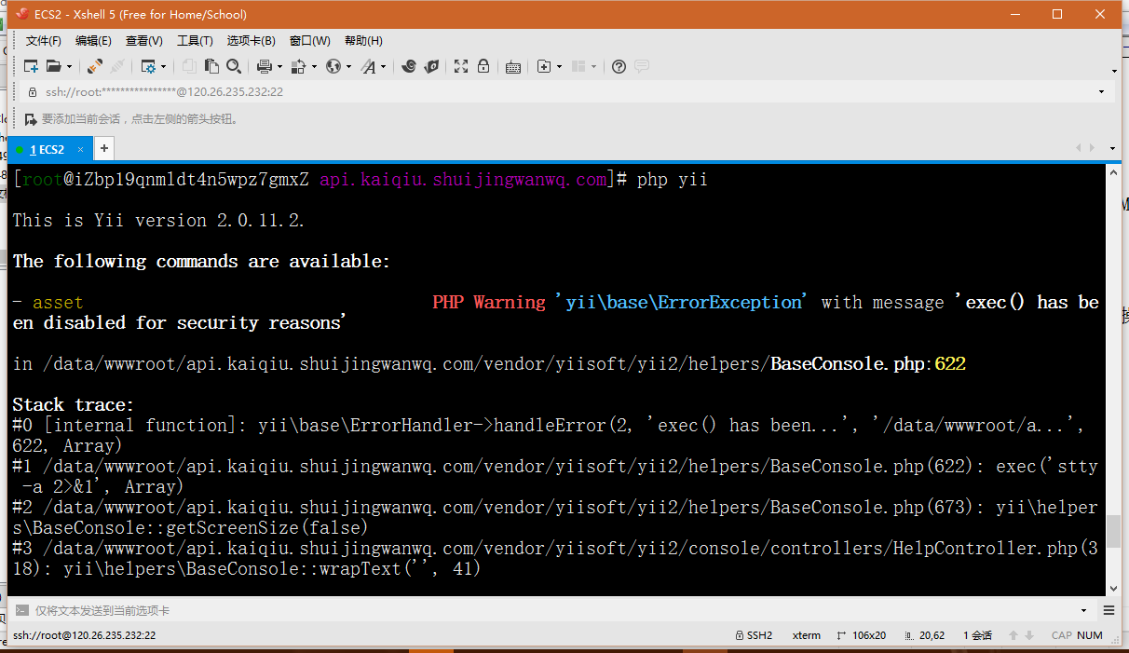Expand the font style dropdown arrow
The width and height of the screenshot is (1129, 653).
383,67
